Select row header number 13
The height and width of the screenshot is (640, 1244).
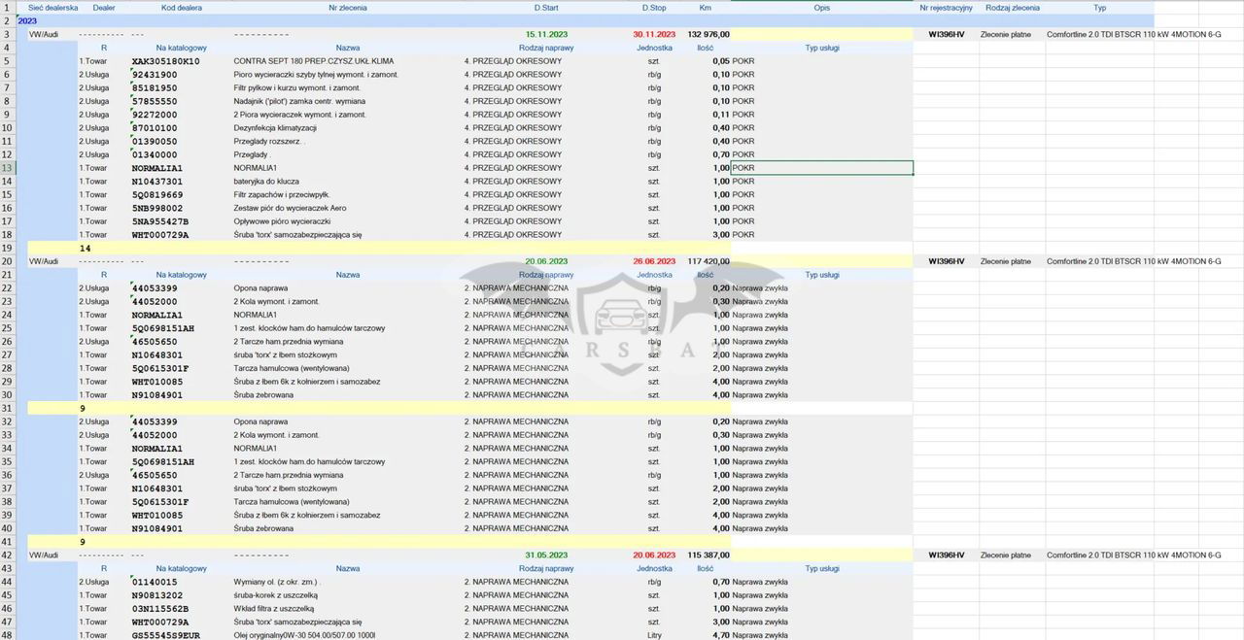pyautogui.click(x=7, y=168)
